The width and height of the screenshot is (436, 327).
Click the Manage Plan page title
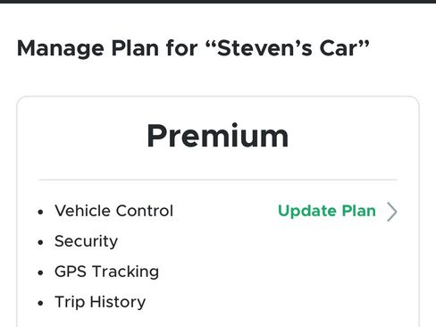click(193, 48)
